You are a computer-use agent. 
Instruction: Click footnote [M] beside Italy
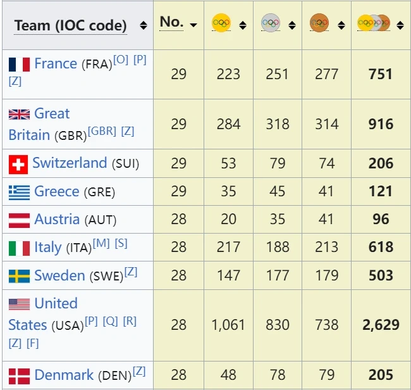[x=101, y=244]
